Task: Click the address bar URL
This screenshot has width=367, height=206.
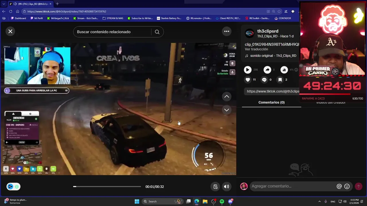Action: (x=67, y=11)
